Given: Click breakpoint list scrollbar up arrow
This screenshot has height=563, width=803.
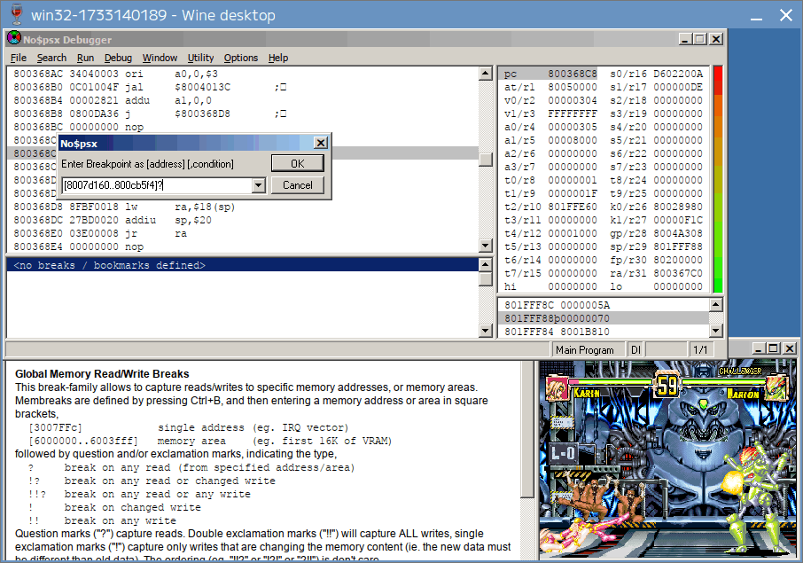Looking at the screenshot, I should tap(486, 265).
